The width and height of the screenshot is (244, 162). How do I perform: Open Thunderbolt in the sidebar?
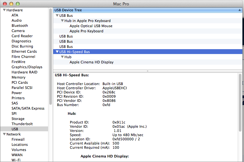(x=22, y=124)
